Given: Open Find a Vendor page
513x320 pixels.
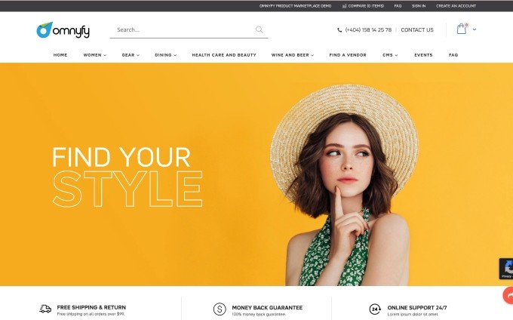Looking at the screenshot, I should coord(348,55).
